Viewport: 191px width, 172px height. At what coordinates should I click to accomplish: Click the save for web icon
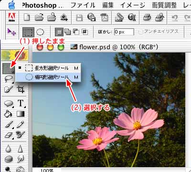tap(91, 17)
